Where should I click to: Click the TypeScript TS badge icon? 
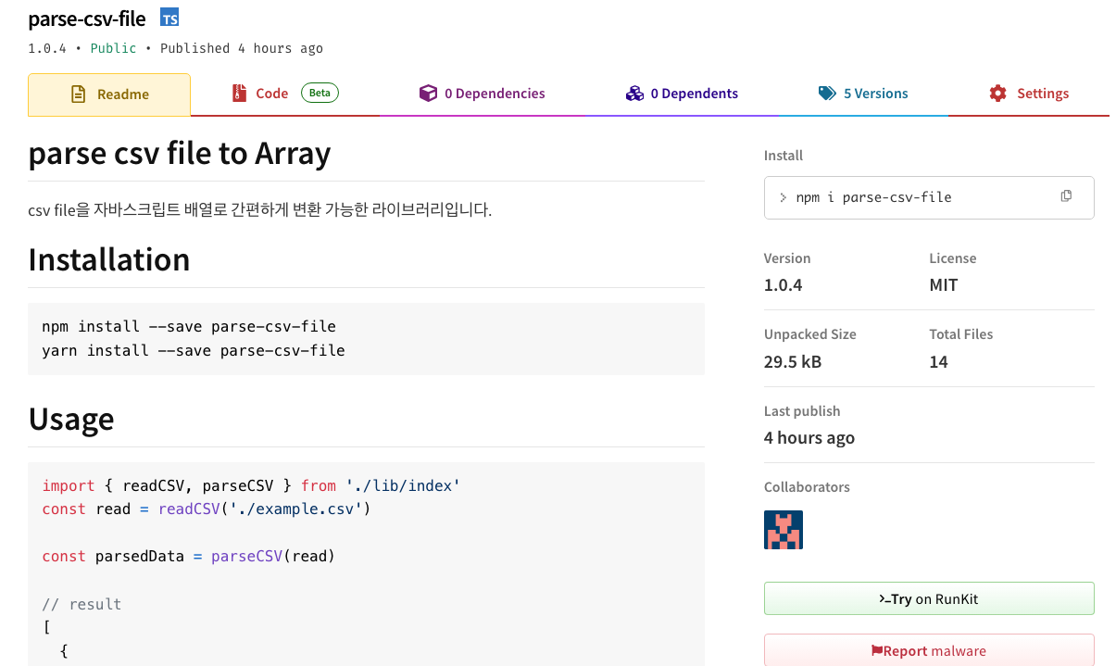pyautogui.click(x=169, y=18)
